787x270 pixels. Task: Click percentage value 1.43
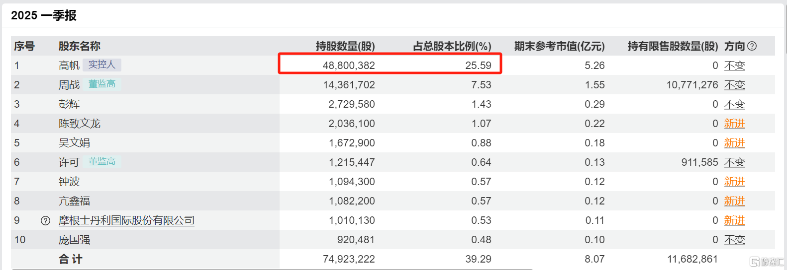(481, 104)
